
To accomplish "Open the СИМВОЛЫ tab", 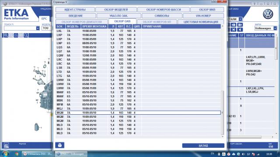I will coord(162,16).
